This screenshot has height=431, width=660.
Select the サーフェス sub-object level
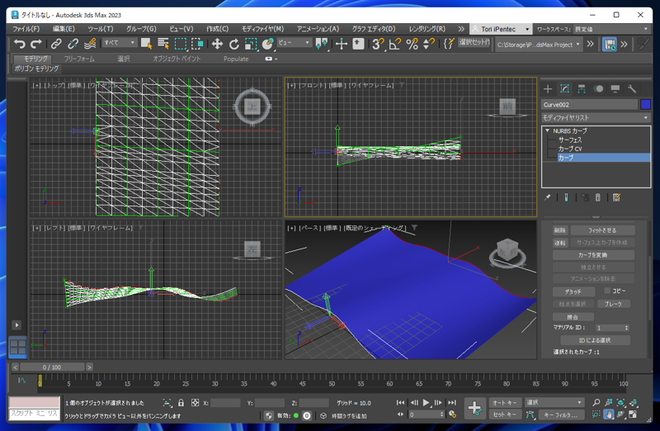pos(570,140)
